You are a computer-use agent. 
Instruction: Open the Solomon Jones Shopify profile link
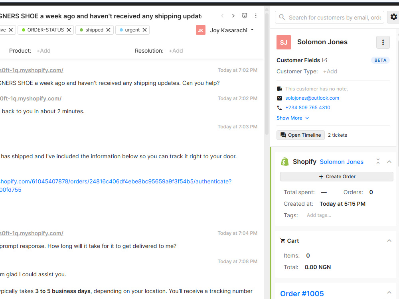coord(342,162)
